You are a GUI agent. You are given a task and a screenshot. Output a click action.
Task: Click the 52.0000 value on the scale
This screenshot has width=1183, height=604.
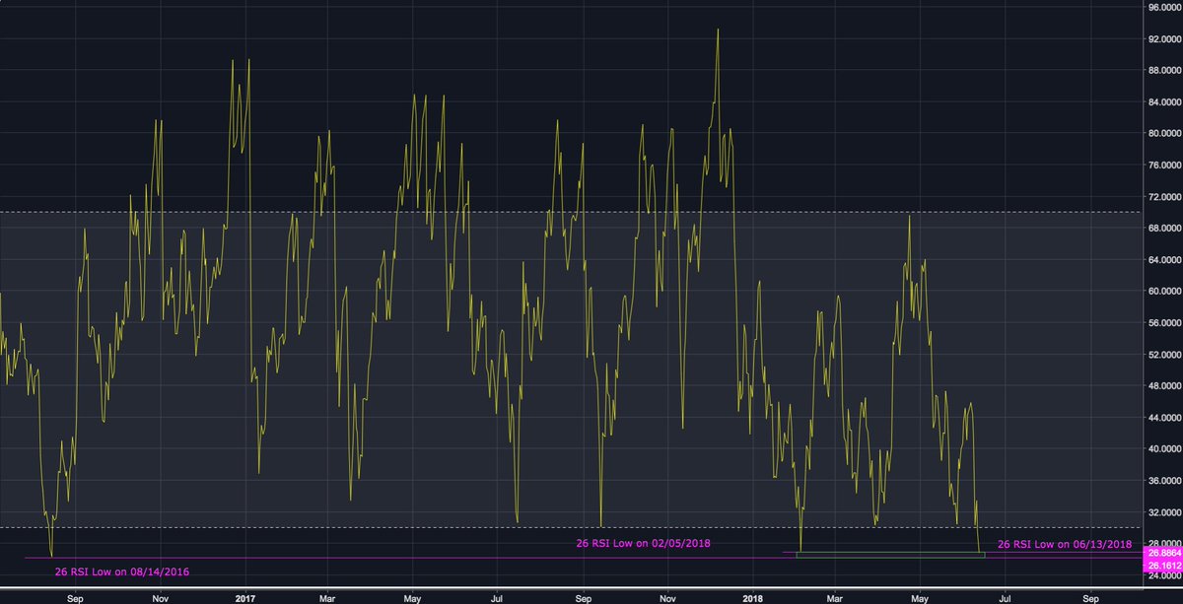pos(1165,355)
